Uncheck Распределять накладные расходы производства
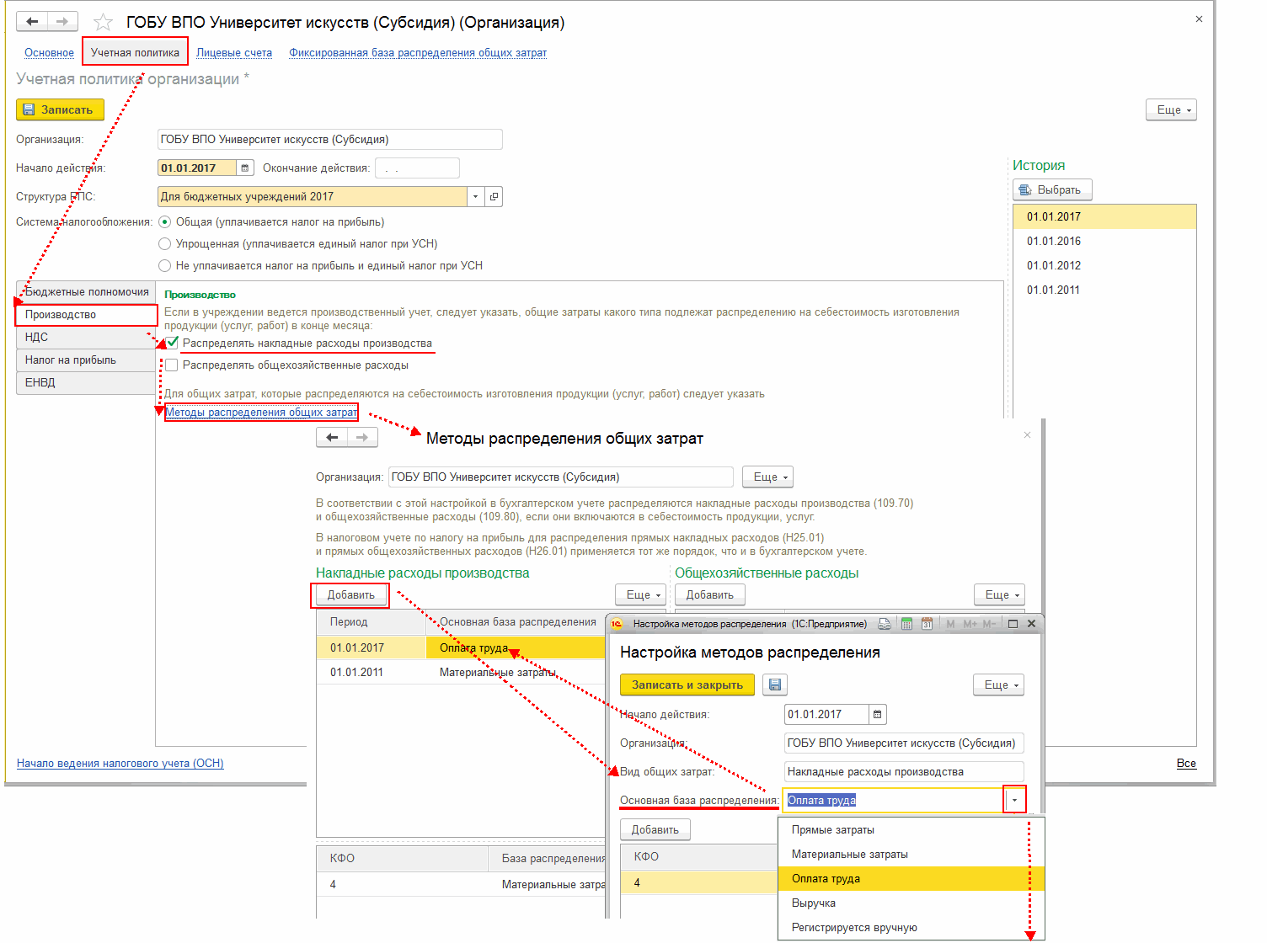 click(x=172, y=343)
